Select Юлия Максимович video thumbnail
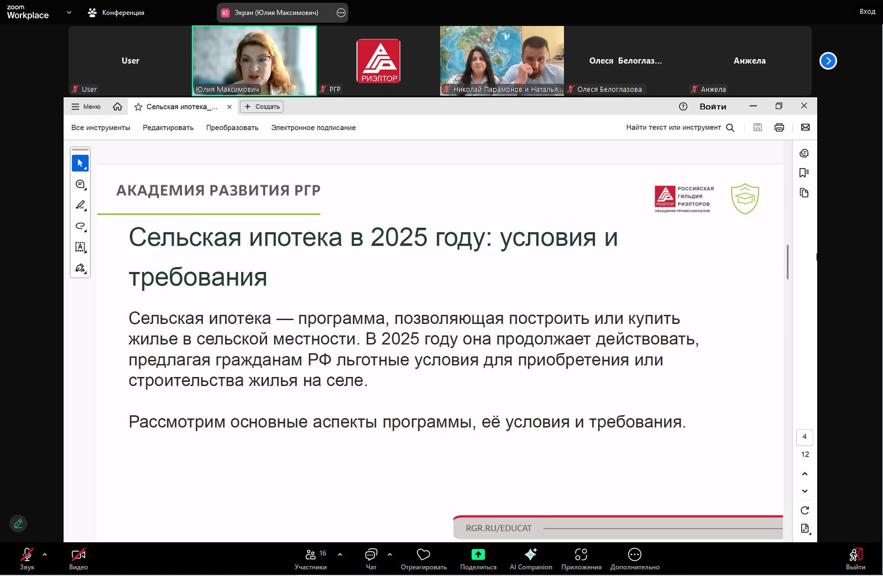This screenshot has height=576, width=883. pos(254,61)
